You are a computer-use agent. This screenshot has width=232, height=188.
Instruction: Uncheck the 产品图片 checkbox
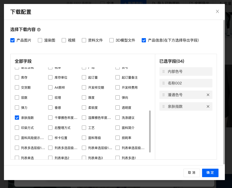coord(12,40)
